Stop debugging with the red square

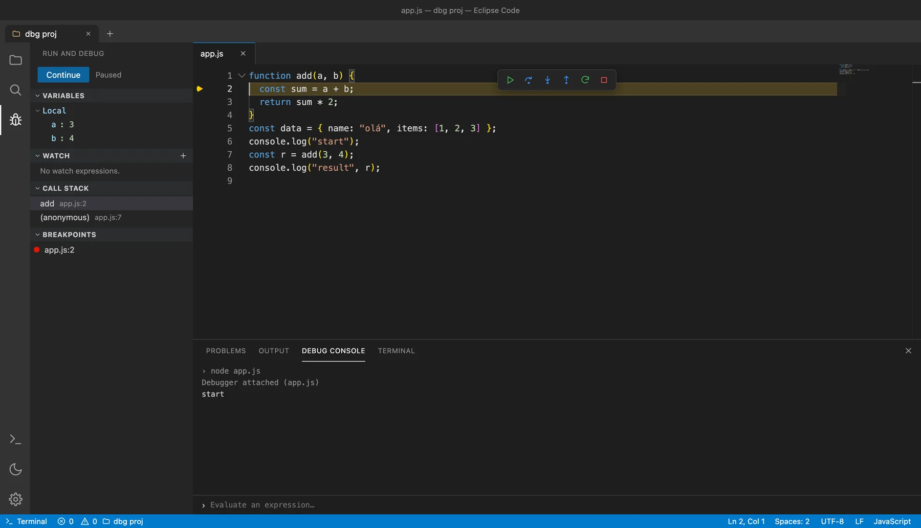pos(604,80)
